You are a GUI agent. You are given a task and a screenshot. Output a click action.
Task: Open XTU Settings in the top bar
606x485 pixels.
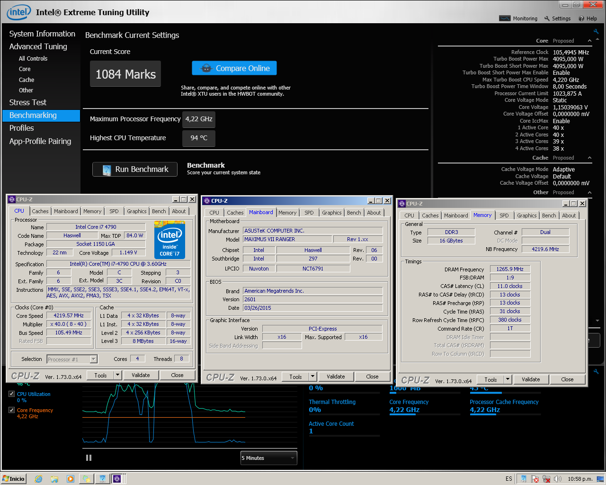tap(557, 18)
